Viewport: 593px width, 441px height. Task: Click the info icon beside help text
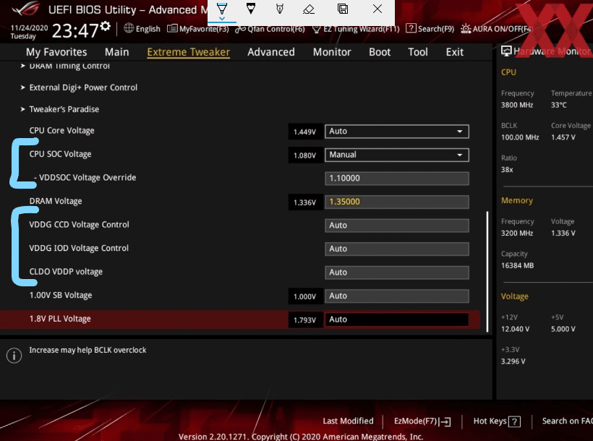14,355
